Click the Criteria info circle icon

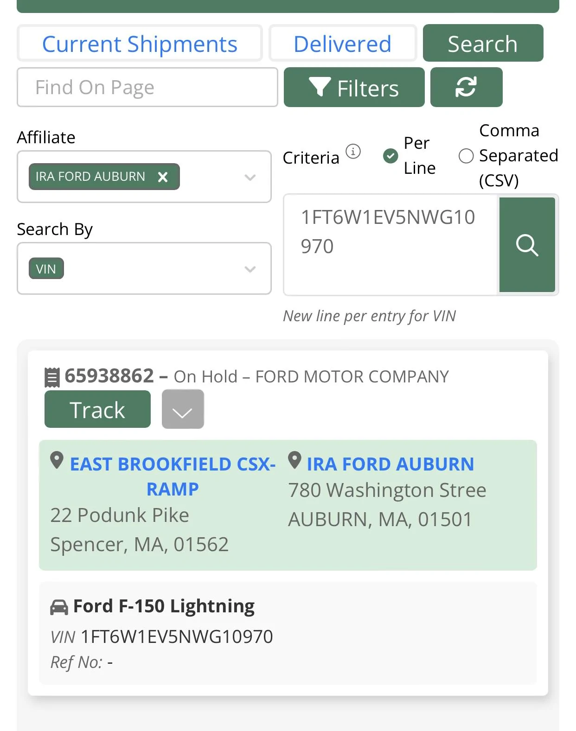(x=353, y=151)
